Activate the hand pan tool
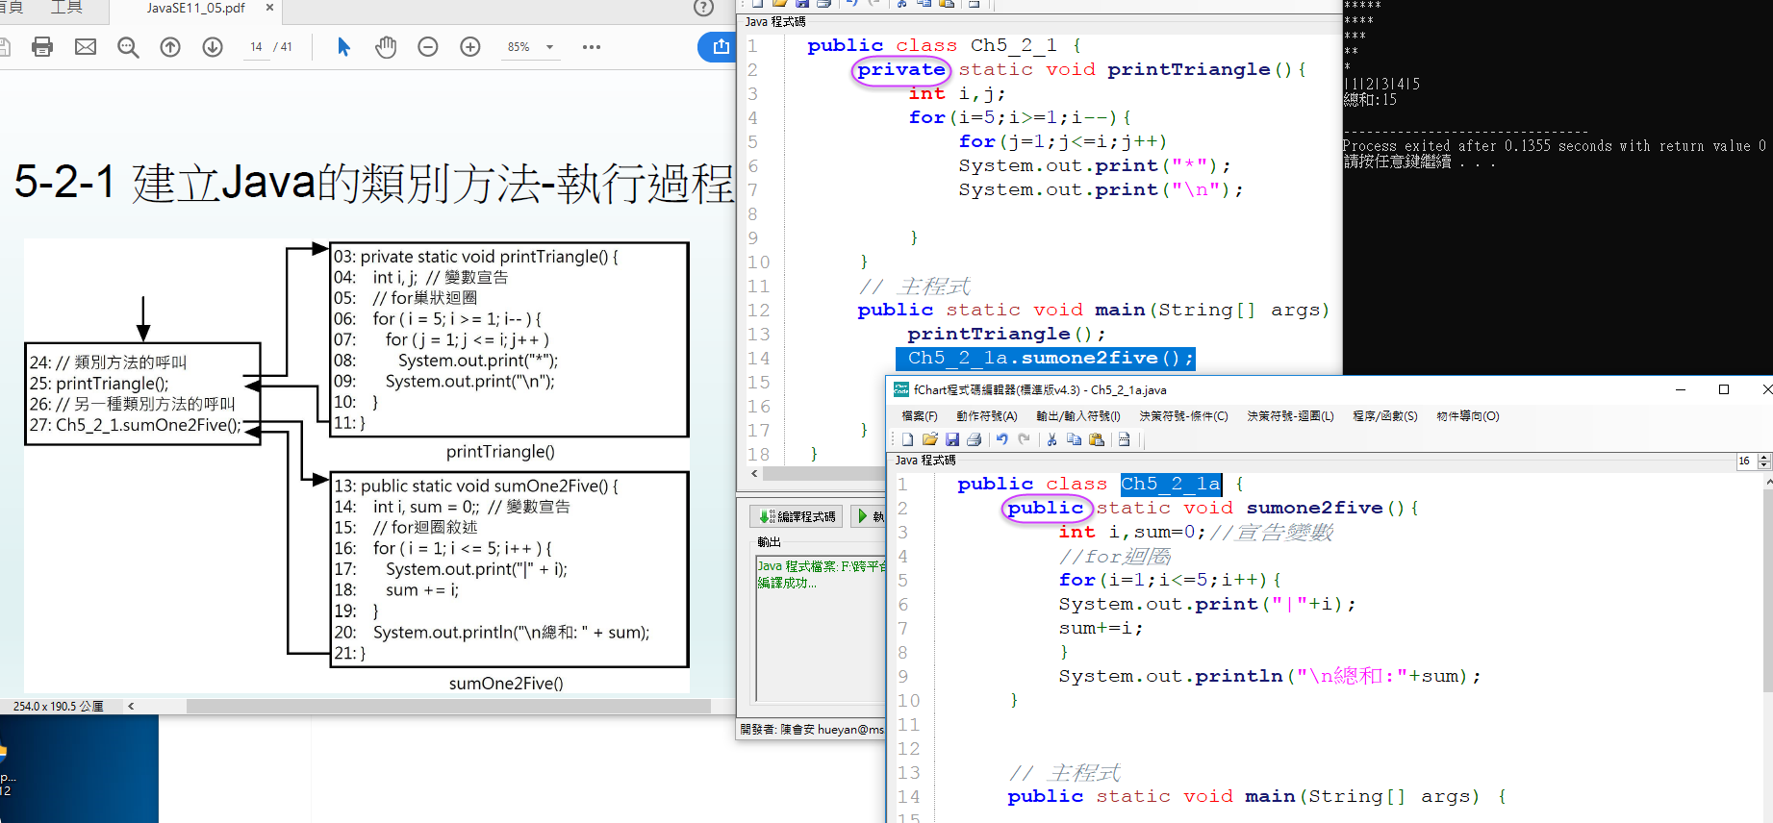1773x823 pixels. [x=386, y=47]
